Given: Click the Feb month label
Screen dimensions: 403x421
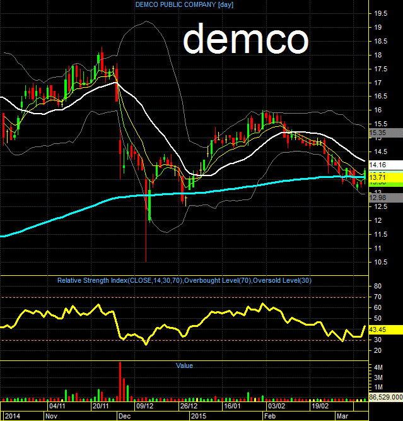Looking at the screenshot, I should pos(270,416).
